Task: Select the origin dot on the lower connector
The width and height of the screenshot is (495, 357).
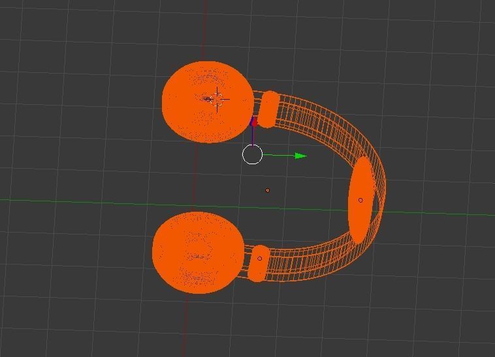Action: click(x=259, y=259)
